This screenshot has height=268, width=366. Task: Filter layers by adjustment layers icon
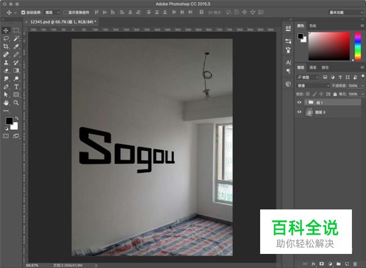(x=333, y=77)
